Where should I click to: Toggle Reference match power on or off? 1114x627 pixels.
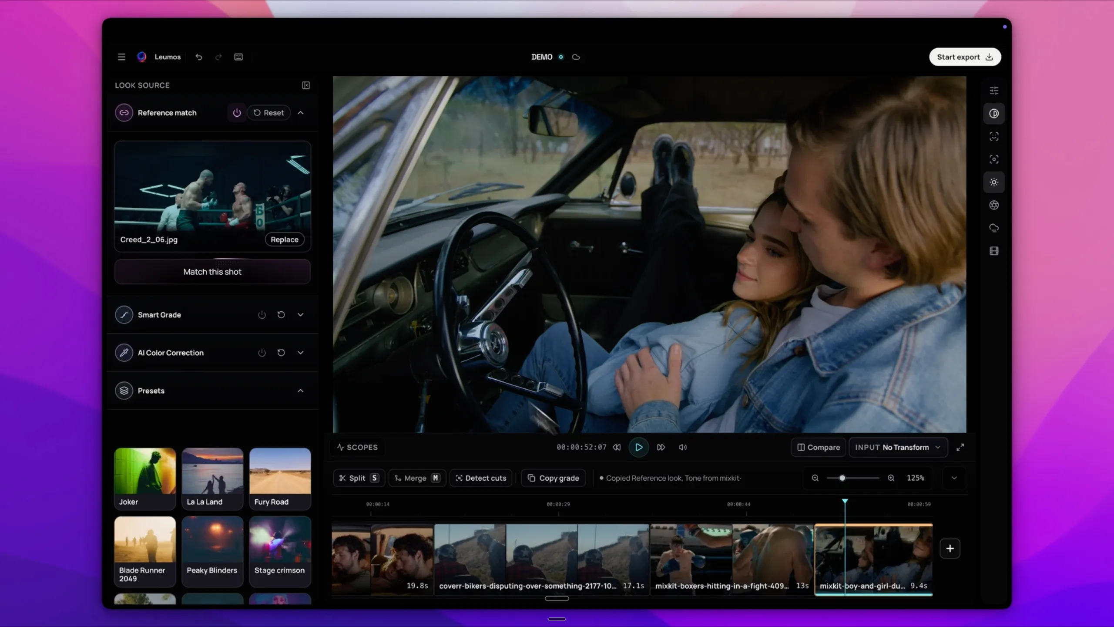tap(237, 113)
